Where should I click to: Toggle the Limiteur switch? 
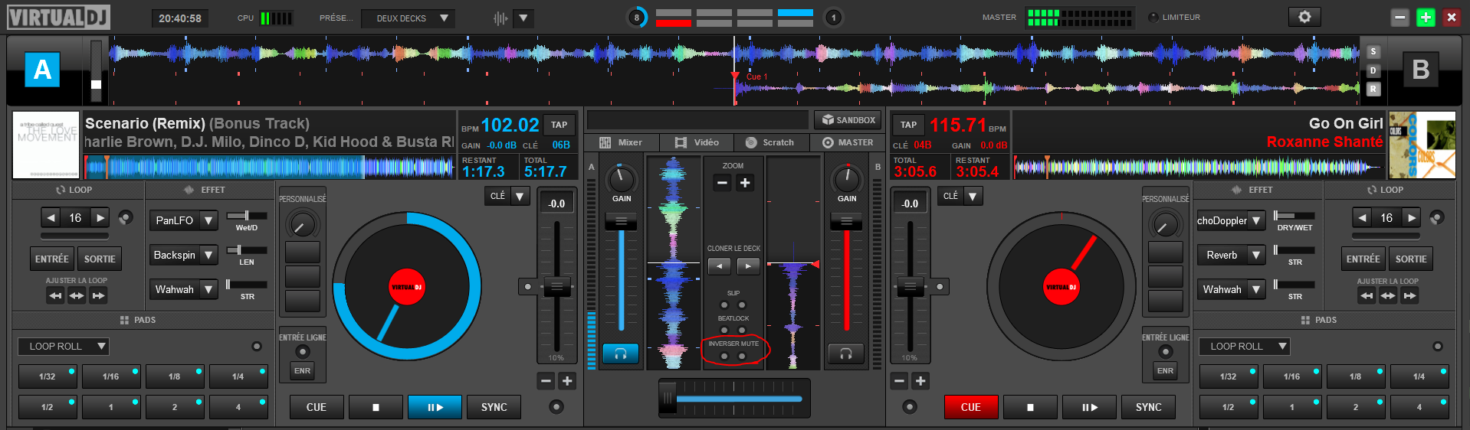[1153, 17]
